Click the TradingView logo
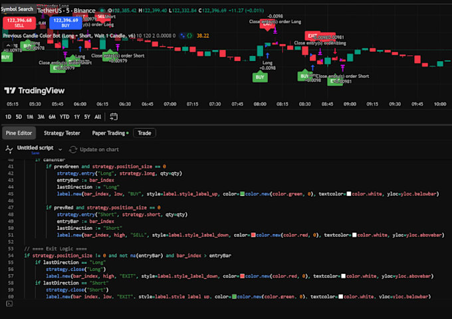This screenshot has height=319, width=452. pyautogui.click(x=35, y=91)
